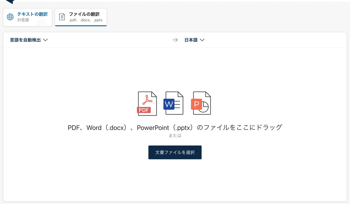Click the globe icon for text translation

pyautogui.click(x=10, y=17)
